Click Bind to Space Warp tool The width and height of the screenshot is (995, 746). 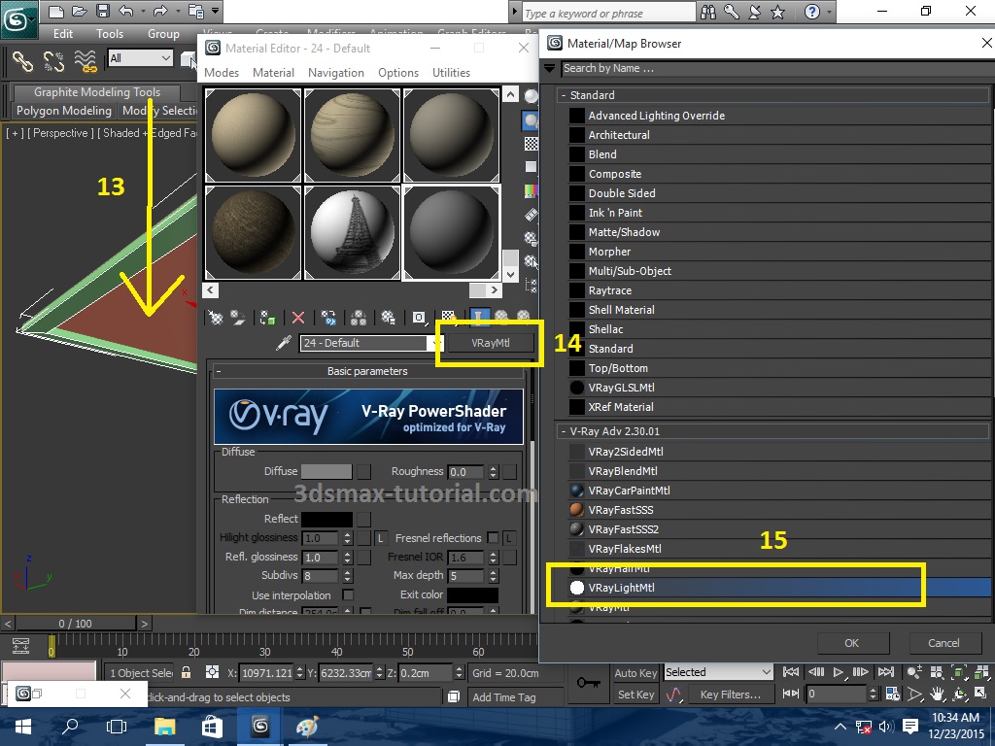pyautogui.click(x=86, y=61)
